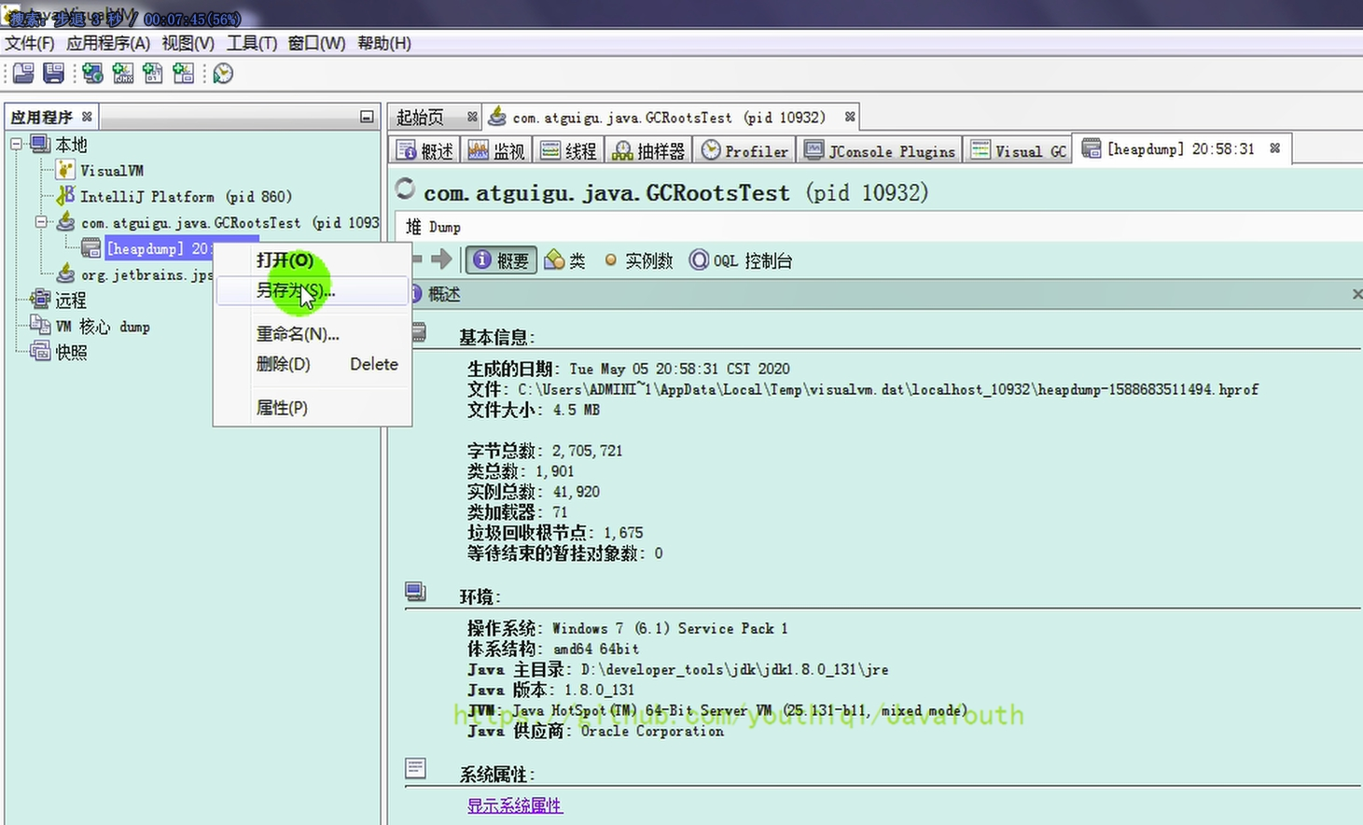Screen dimensions: 1363x825
Task: Click the Load file toolbar icon
Action: (x=23, y=73)
